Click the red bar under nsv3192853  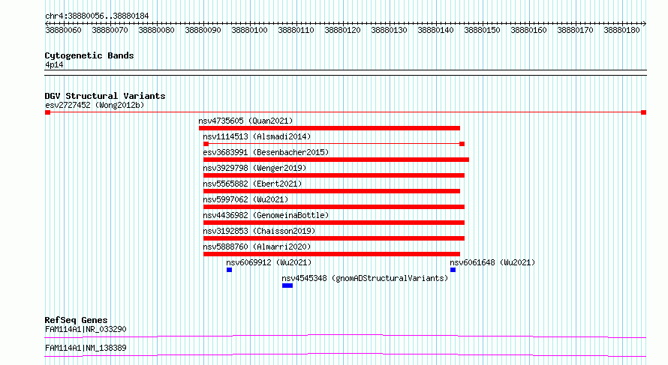(x=334, y=238)
